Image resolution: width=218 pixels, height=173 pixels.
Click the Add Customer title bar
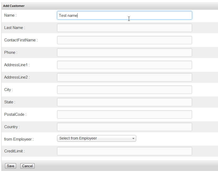point(110,6)
